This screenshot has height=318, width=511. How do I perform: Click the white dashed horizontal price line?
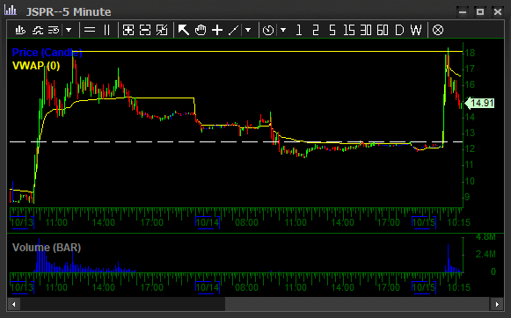click(236, 142)
